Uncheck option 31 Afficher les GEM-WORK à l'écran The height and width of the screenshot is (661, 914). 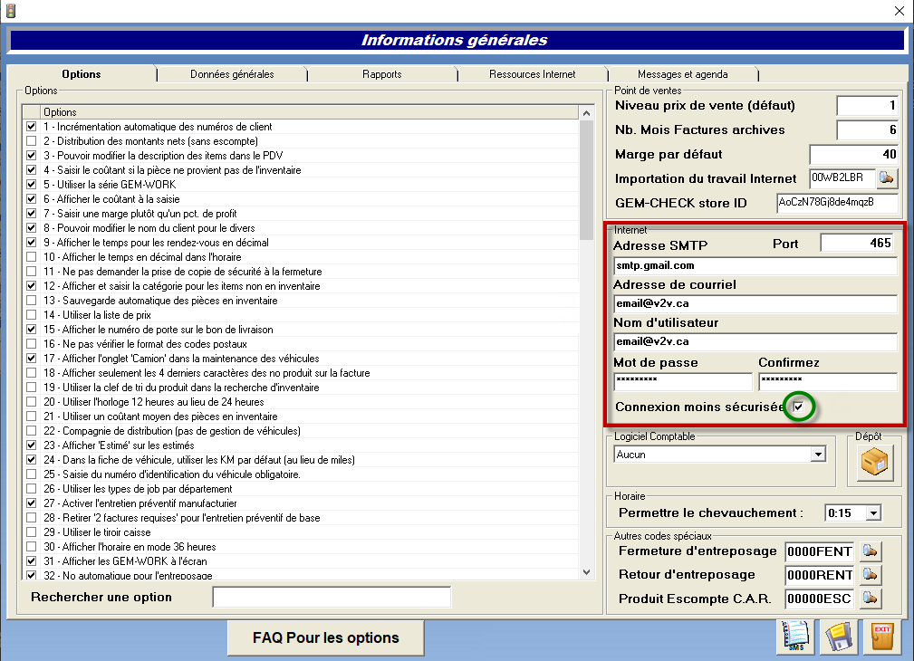tap(32, 561)
